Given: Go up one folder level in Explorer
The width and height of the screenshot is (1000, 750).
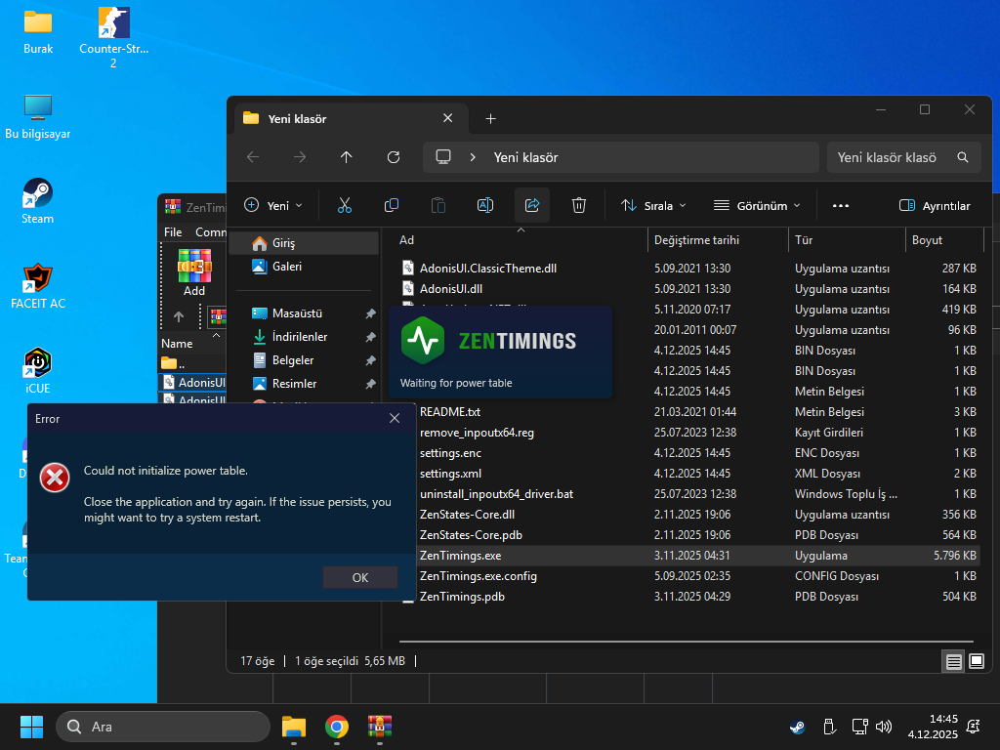Looking at the screenshot, I should coord(347,157).
